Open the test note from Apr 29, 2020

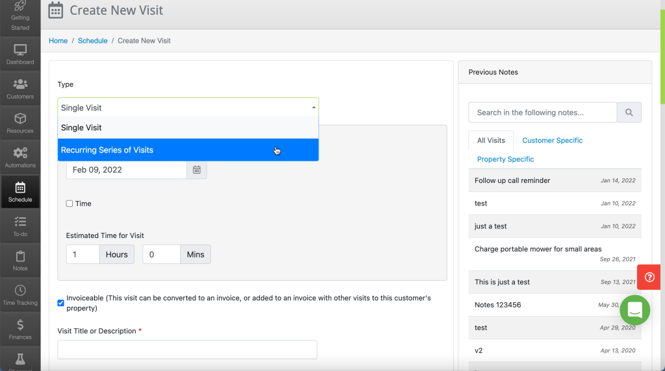pyautogui.click(x=555, y=328)
